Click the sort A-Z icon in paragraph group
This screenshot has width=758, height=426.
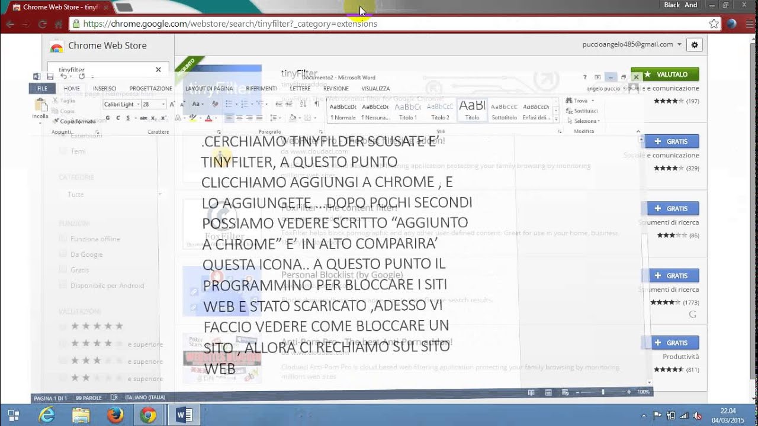tap(303, 104)
